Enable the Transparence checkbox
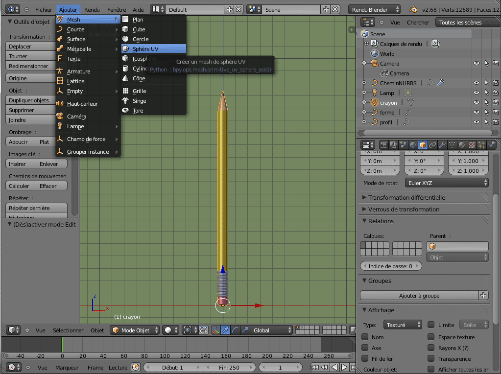The height and width of the screenshot is (374, 501). pos(431,358)
